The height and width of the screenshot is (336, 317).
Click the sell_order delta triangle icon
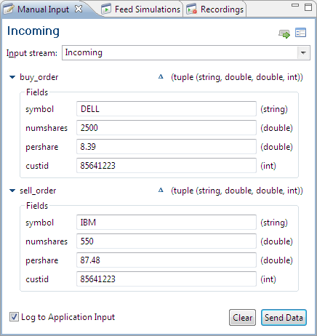pos(161,191)
